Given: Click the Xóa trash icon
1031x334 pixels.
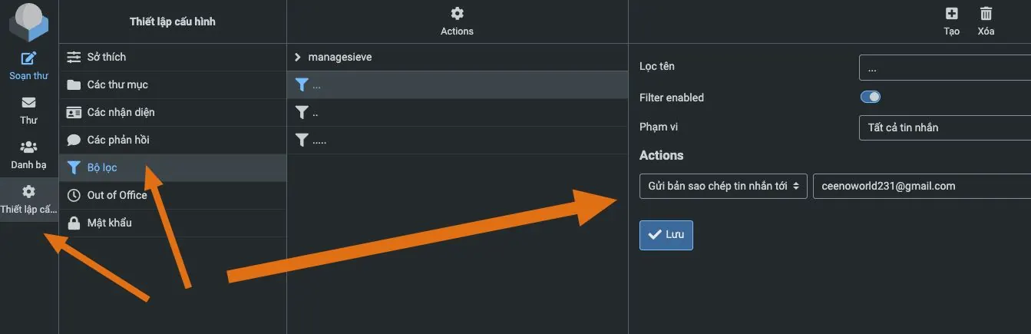Looking at the screenshot, I should 986,13.
